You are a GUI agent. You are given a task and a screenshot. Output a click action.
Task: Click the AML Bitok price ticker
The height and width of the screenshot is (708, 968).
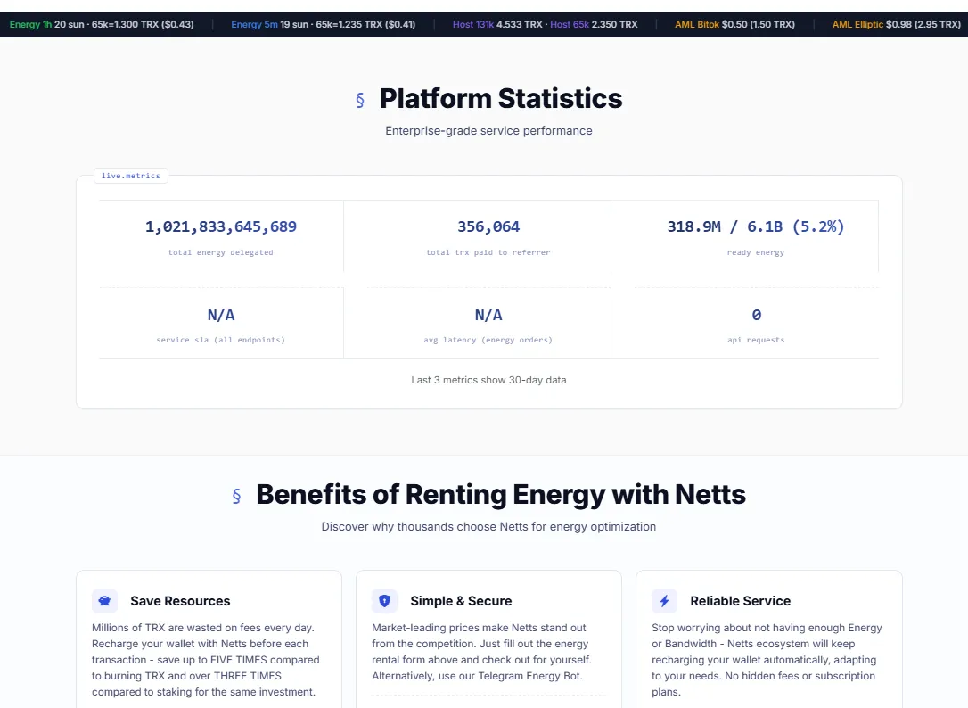(734, 25)
